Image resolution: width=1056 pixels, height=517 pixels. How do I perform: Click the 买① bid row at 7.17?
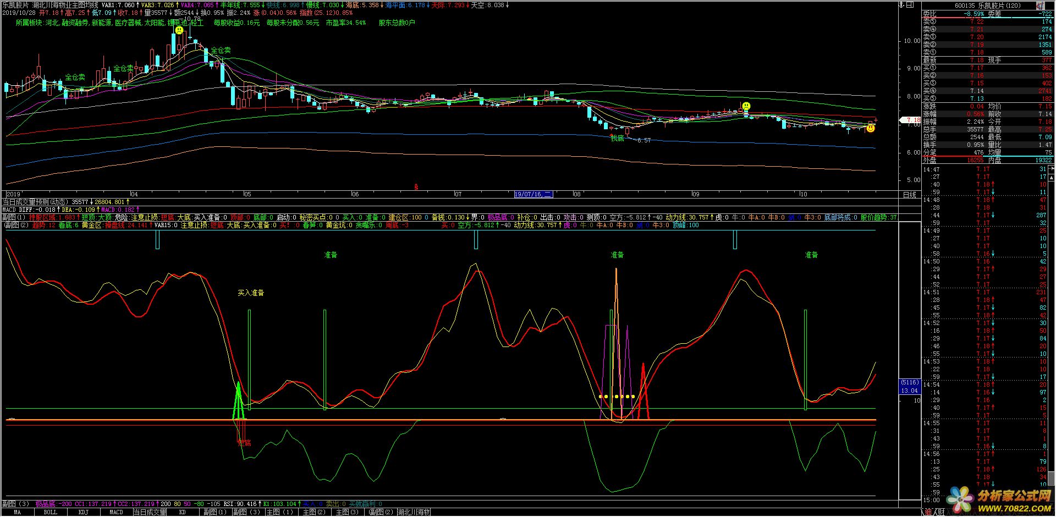pyautogui.click(x=988, y=68)
